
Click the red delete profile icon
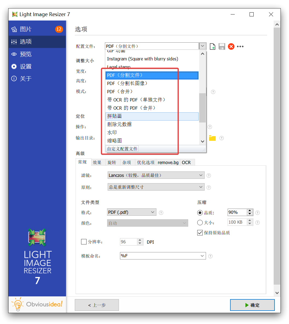click(231, 46)
